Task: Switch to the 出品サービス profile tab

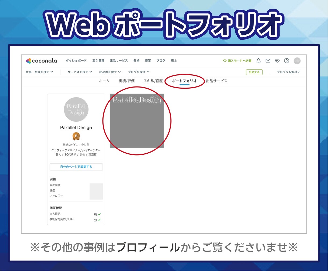Action: click(x=216, y=81)
